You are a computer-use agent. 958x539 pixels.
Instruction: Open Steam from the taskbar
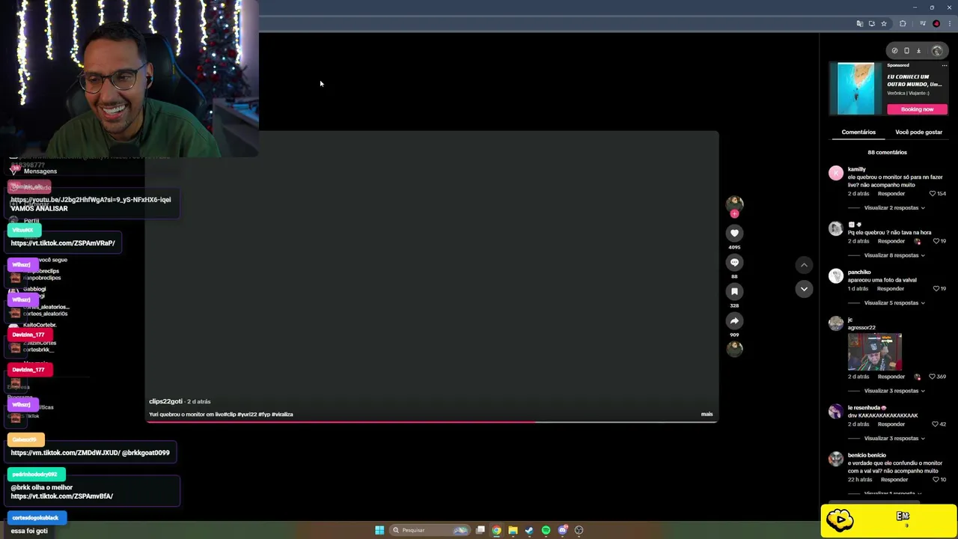tap(529, 530)
